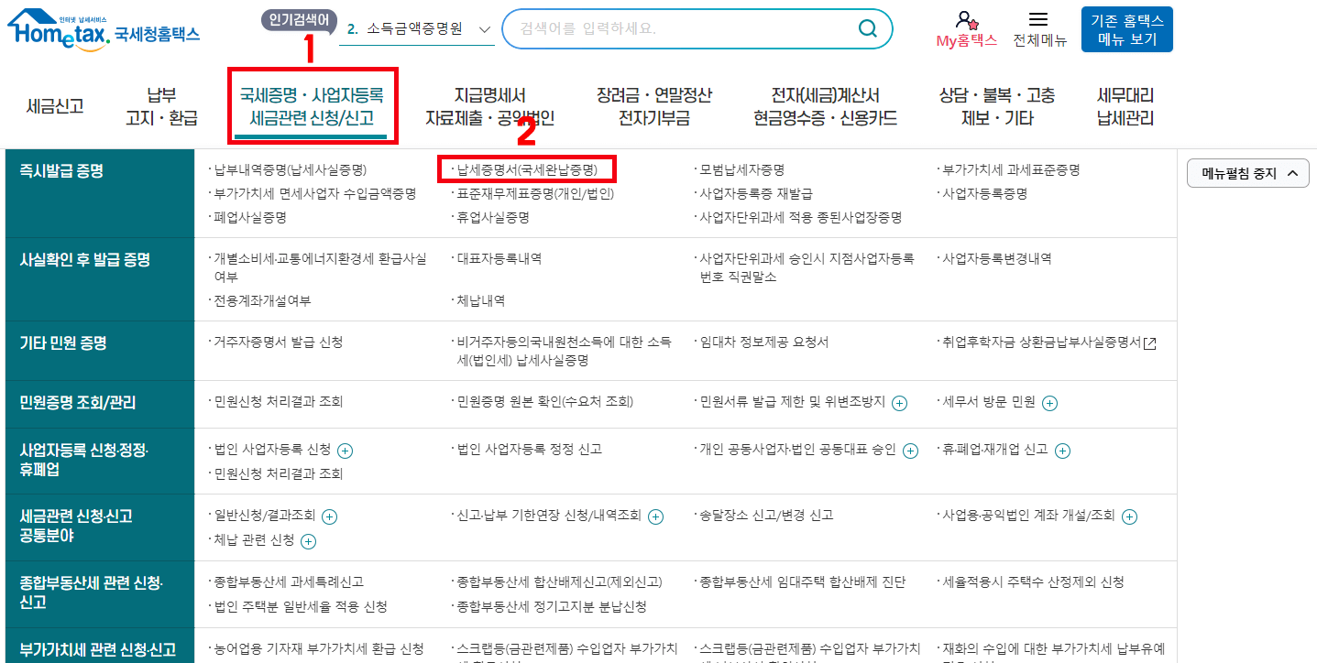Expand plus icon next to 개인 공동사업자·법인 공동대표 승인

coord(910,451)
